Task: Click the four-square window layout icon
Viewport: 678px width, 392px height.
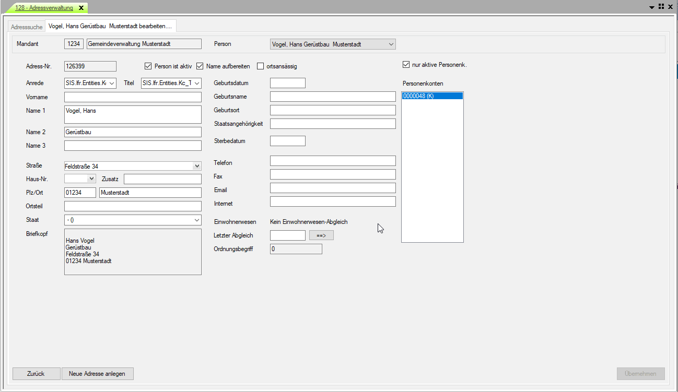Action: [x=661, y=7]
